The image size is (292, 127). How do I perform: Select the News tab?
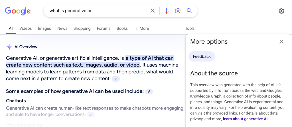[62, 28]
